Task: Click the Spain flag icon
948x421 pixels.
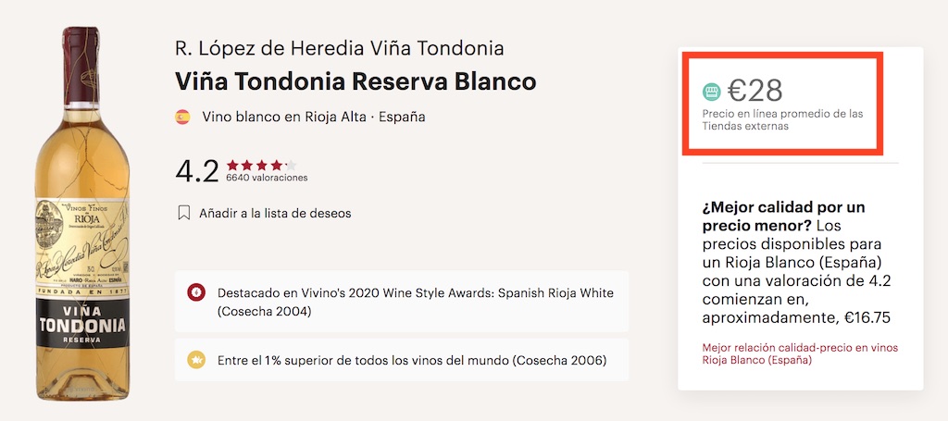Action: tap(182, 118)
